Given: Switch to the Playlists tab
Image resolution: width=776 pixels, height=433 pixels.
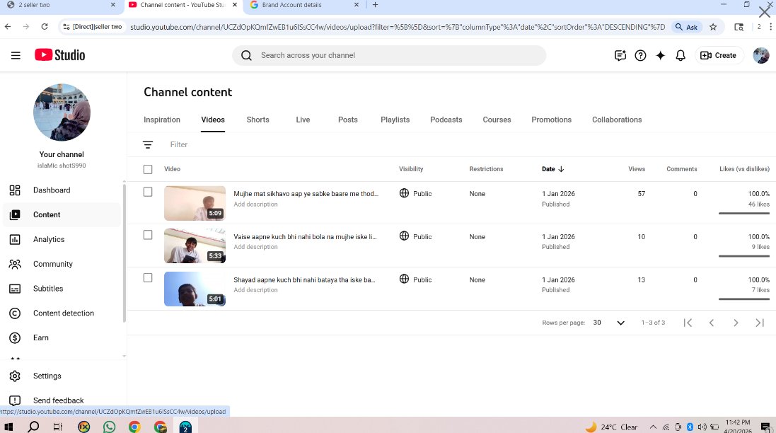Looking at the screenshot, I should [x=395, y=120].
